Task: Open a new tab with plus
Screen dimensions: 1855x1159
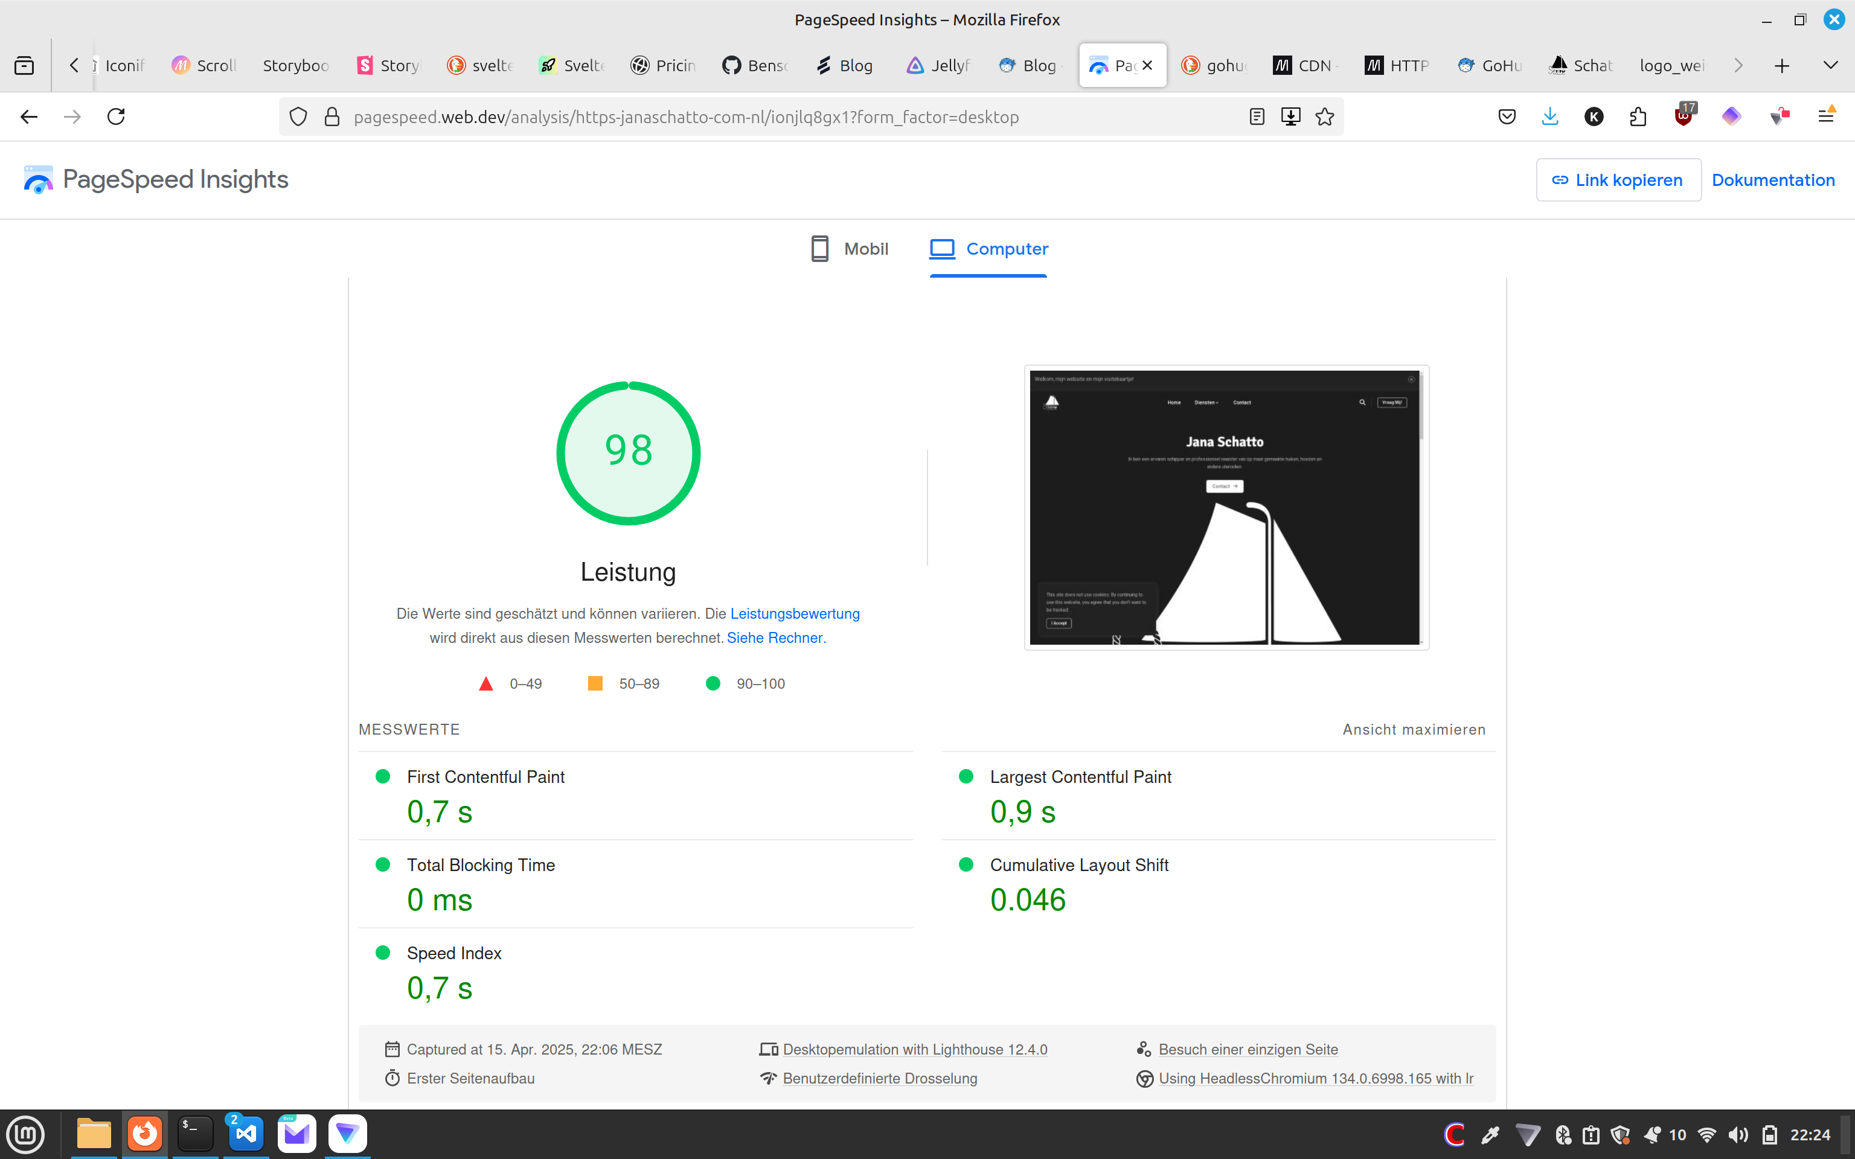Action: point(1782,66)
